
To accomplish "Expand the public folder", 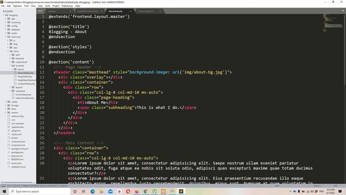I will pyautogui.click(x=6, y=33).
